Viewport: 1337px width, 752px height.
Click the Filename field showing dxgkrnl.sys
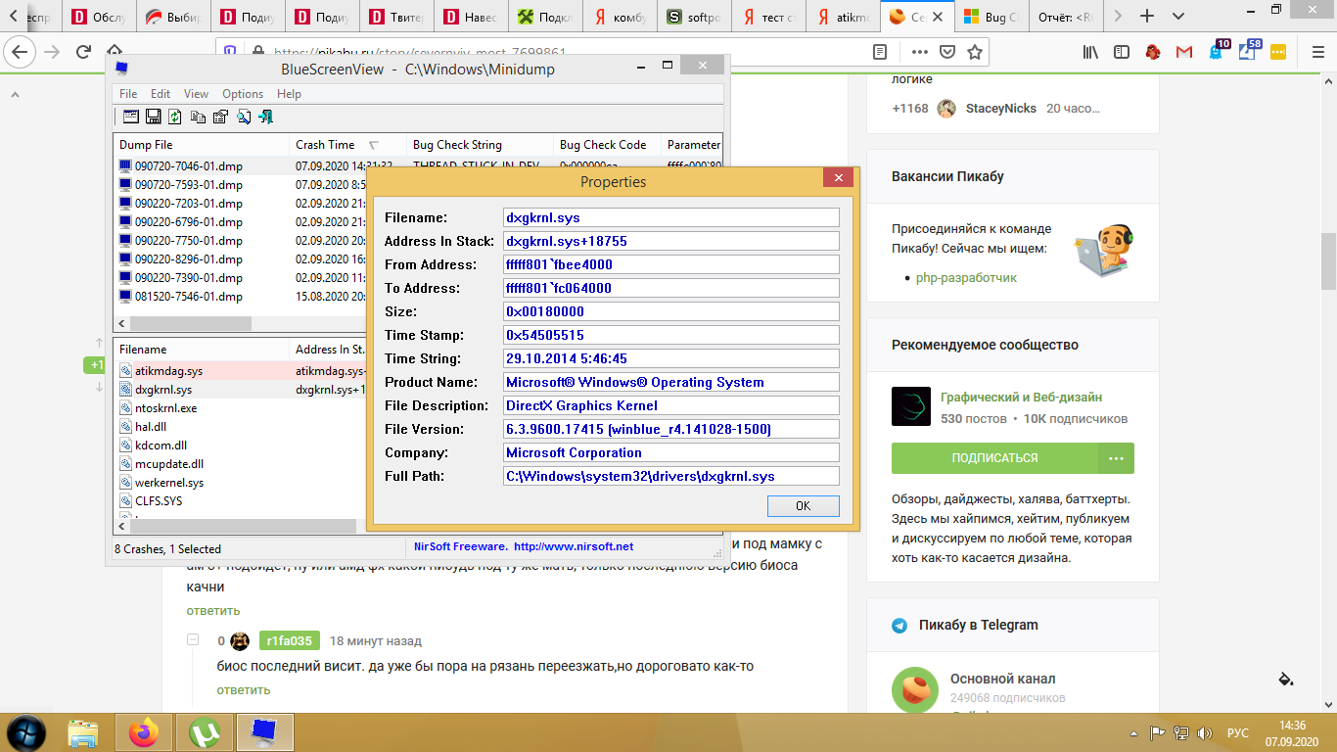tap(670, 217)
